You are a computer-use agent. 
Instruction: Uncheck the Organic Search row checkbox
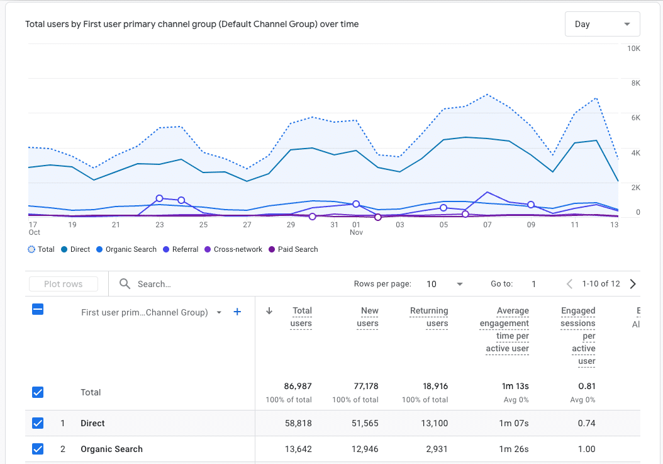[38, 449]
